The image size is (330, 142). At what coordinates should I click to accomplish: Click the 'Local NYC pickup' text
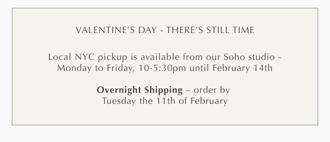click(72, 57)
